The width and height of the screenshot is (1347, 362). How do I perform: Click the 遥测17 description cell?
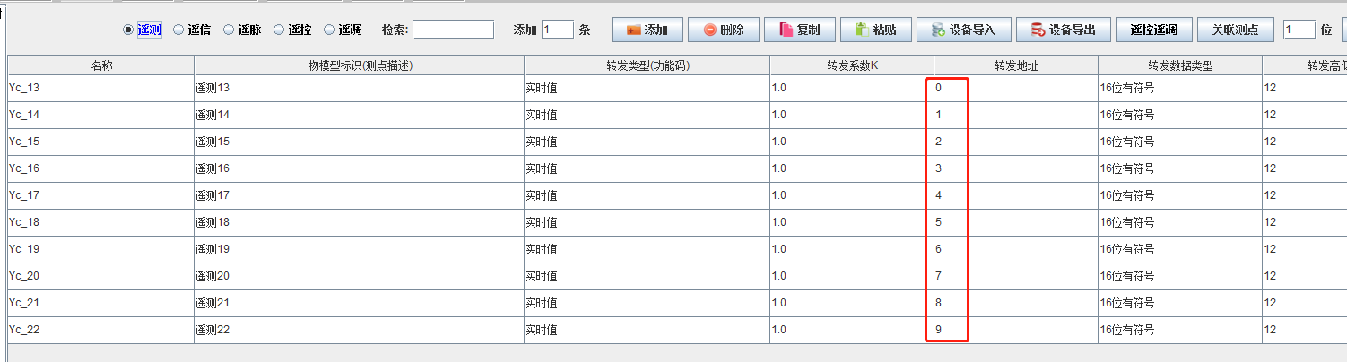(359, 195)
